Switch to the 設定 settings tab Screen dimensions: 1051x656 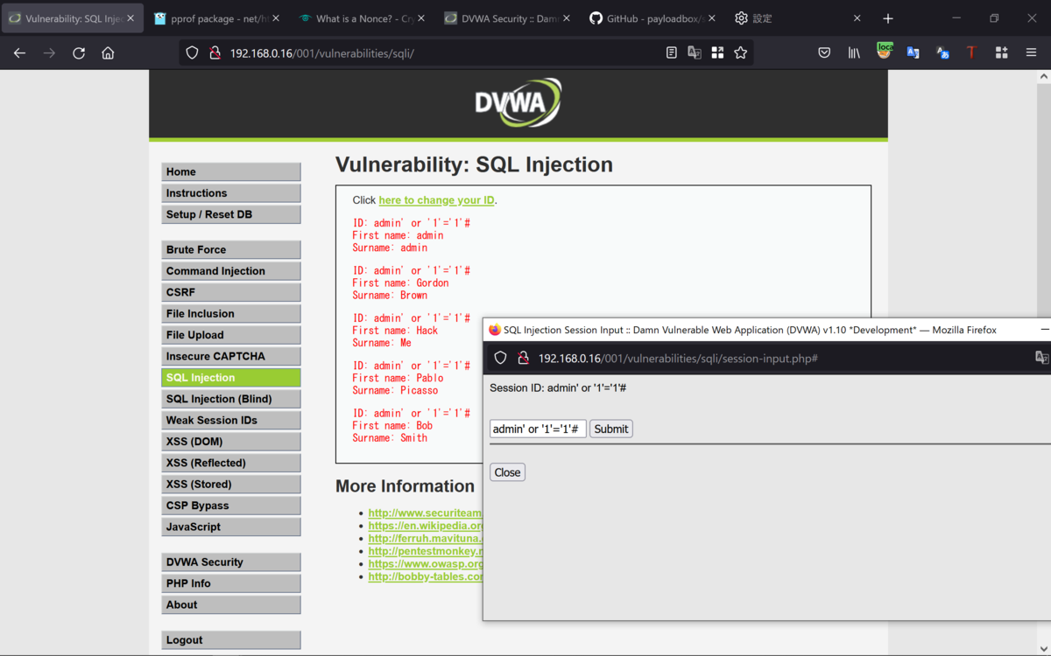tap(798, 18)
